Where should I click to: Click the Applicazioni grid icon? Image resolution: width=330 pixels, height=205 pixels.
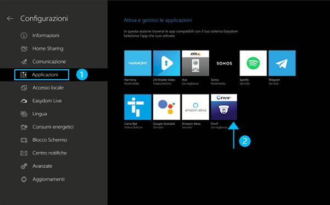pyautogui.click(x=24, y=75)
